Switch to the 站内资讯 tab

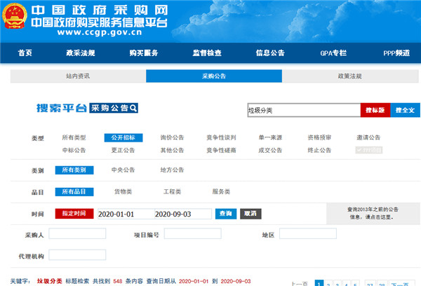[x=77, y=76]
